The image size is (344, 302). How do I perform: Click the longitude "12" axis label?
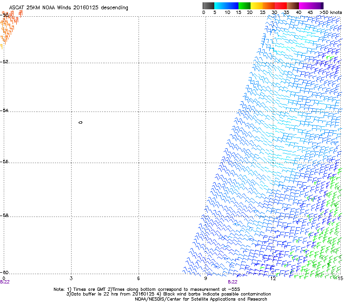tap(273, 278)
